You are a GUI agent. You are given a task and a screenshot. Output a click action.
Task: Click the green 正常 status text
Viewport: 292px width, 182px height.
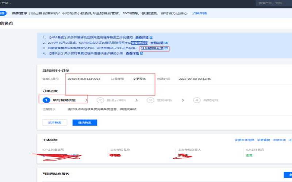249,155
